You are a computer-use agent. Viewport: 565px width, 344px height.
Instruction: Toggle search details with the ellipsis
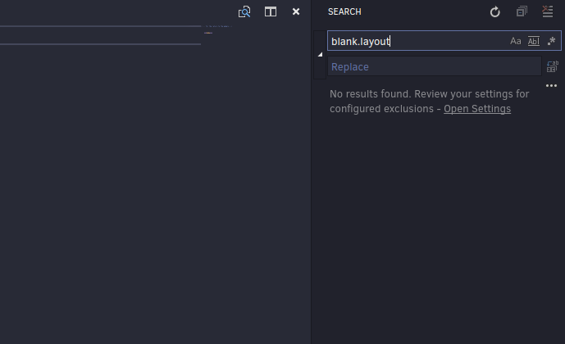point(551,86)
